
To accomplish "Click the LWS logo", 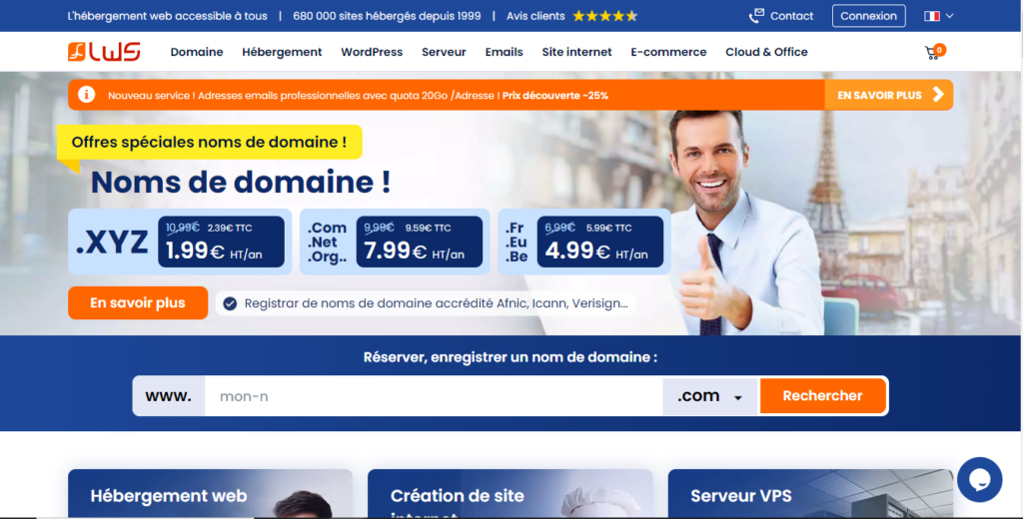I will click(104, 52).
